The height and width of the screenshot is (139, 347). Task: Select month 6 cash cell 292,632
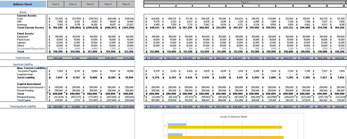pos(239,19)
